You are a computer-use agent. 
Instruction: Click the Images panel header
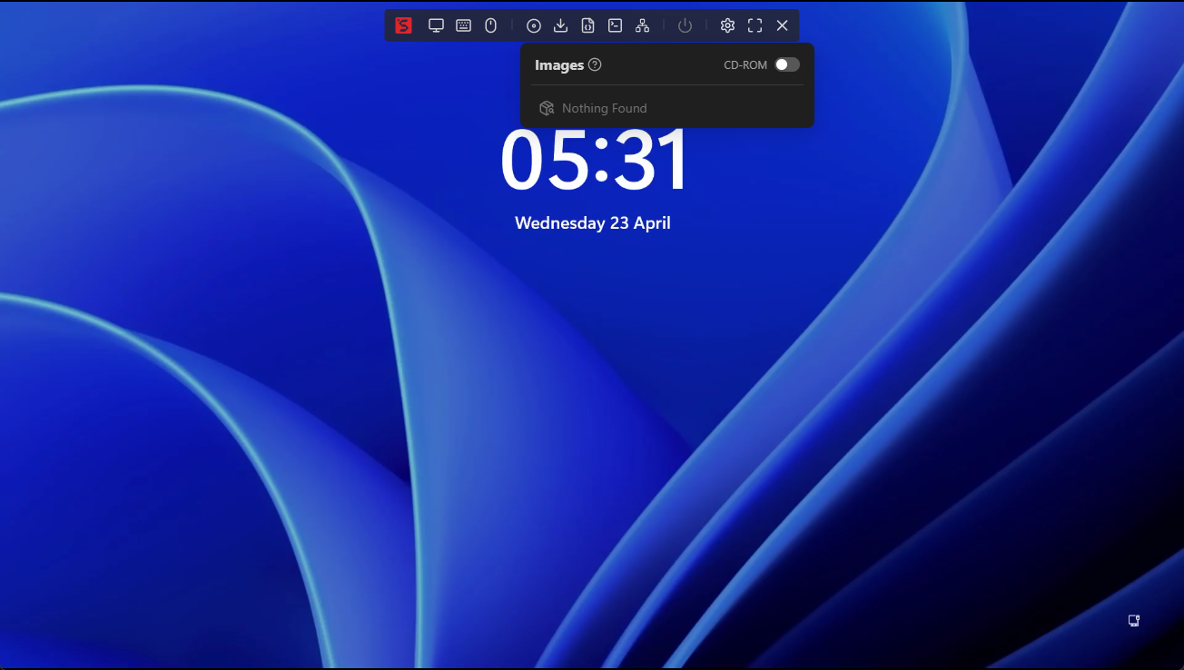[x=561, y=64]
